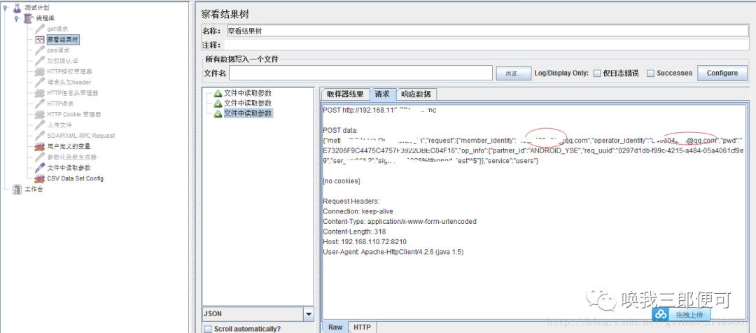
Task: Click the 浏览... browse button
Action: point(514,73)
